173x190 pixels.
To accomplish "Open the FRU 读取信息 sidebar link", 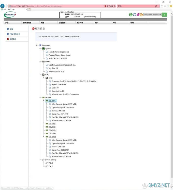I will click(15, 34).
